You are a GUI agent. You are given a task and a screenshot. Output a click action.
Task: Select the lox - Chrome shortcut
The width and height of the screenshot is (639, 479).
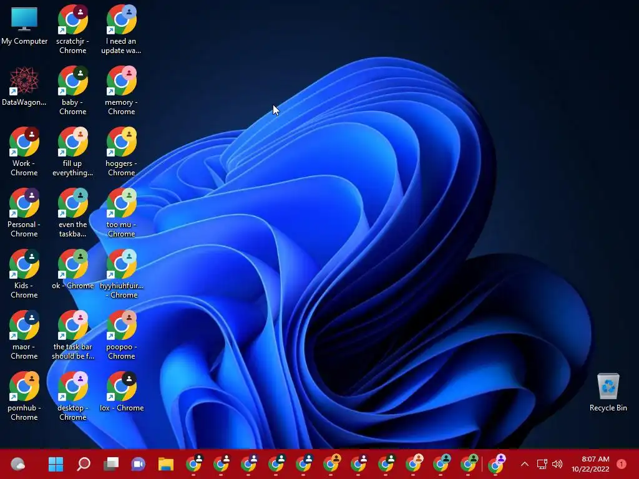pyautogui.click(x=121, y=392)
